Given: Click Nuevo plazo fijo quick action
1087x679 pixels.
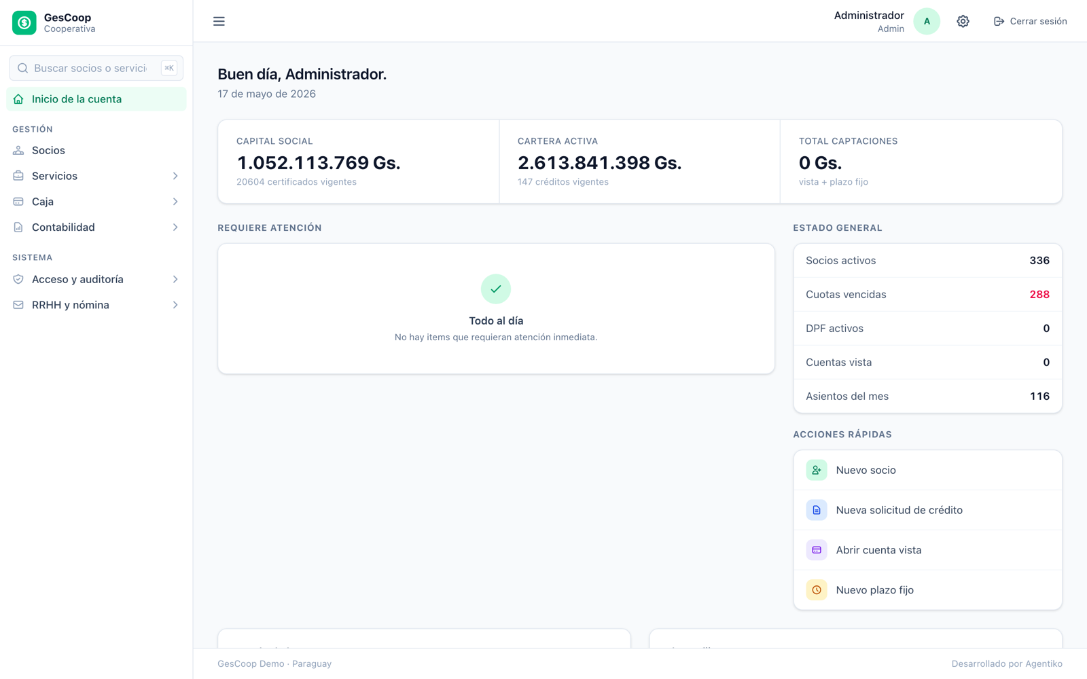Looking at the screenshot, I should point(928,590).
